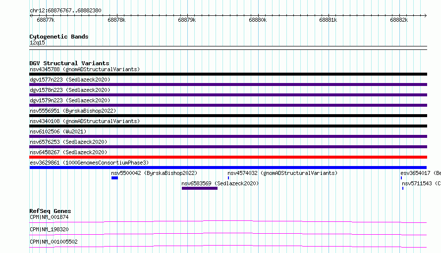Select the purple nsv6102506 bar

tap(228, 136)
